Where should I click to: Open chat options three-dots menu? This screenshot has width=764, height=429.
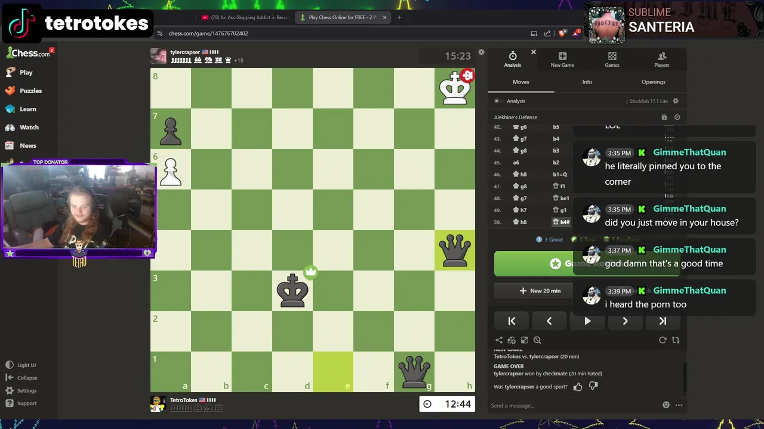(679, 405)
